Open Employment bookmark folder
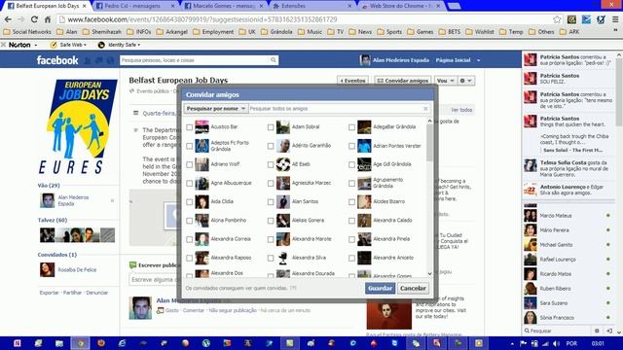The width and height of the screenshot is (623, 350). point(213,32)
